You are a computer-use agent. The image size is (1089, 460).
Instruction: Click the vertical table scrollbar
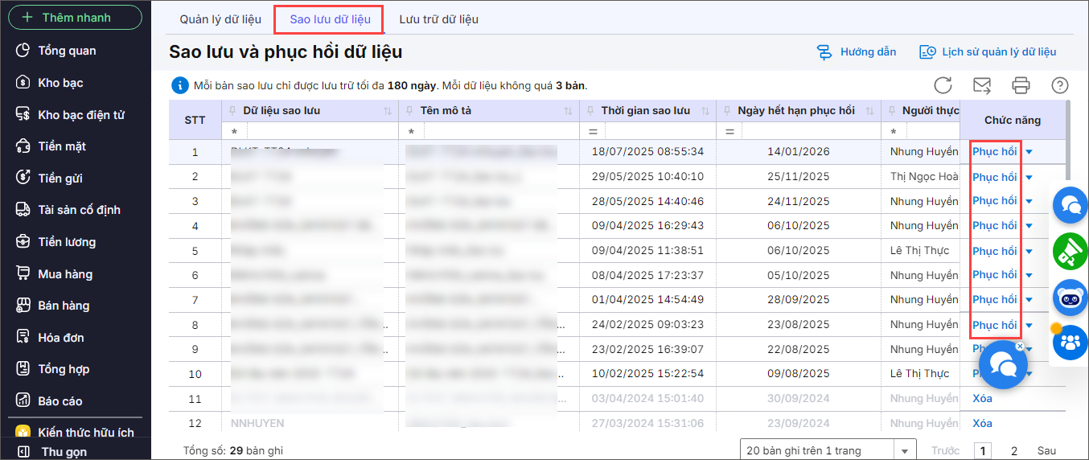click(x=1069, y=141)
